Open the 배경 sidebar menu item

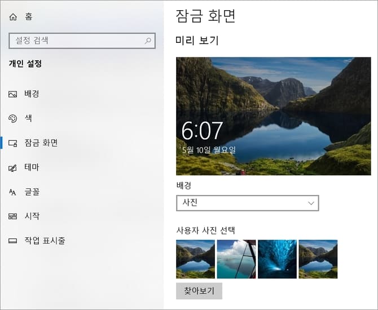(32, 94)
